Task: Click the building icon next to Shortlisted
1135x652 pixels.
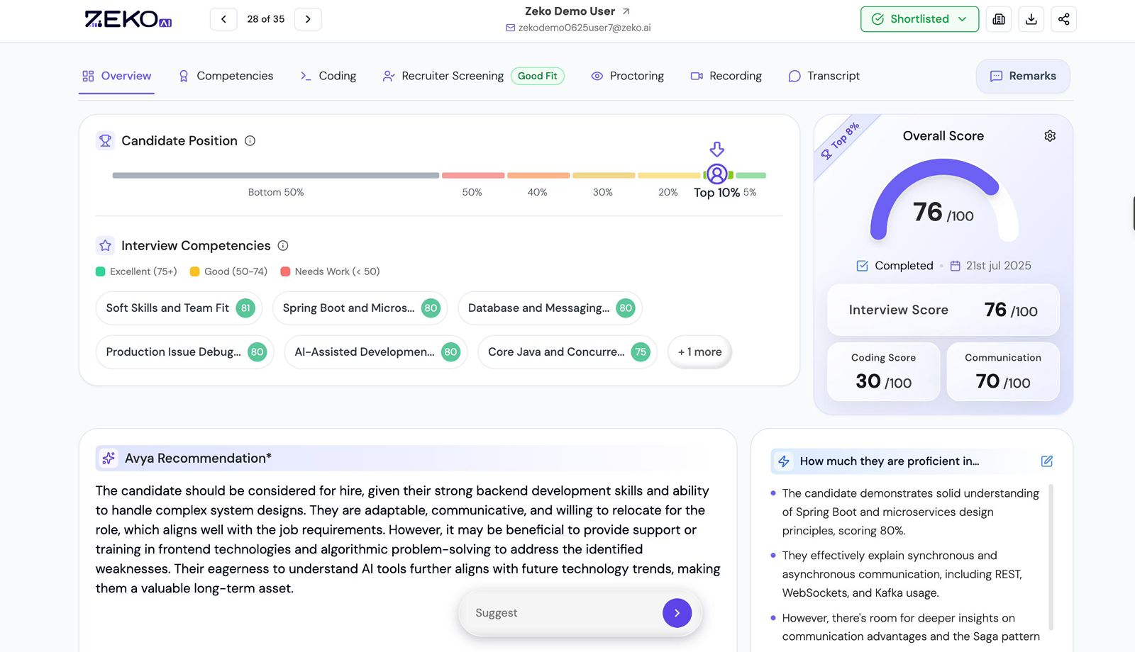Action: pyautogui.click(x=999, y=19)
